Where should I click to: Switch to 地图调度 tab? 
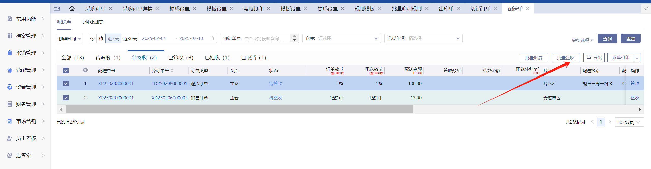[x=93, y=22]
